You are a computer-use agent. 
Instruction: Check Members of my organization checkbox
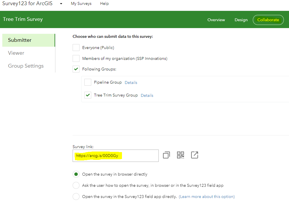(x=76, y=58)
